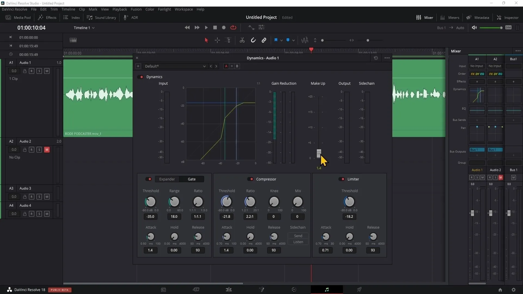This screenshot has width=523, height=294.
Task: Expand Bus 1 auto dropdown in header
Action: coord(460,27)
